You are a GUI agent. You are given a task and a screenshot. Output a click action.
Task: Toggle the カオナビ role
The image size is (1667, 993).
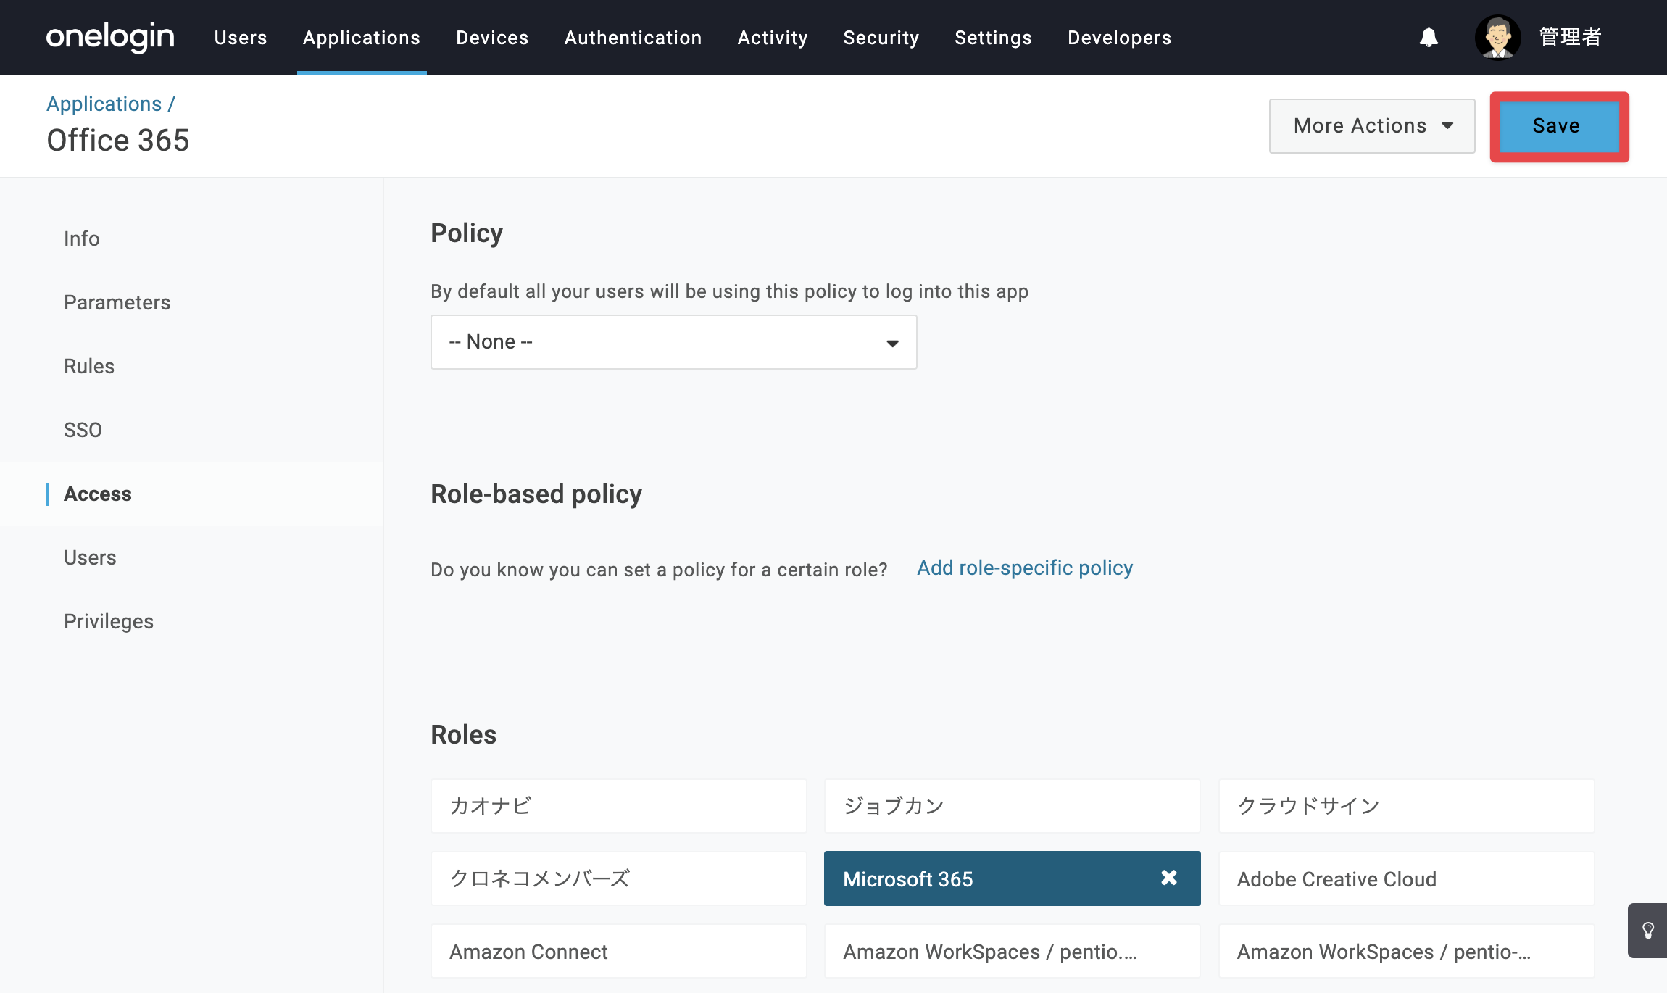[619, 806]
